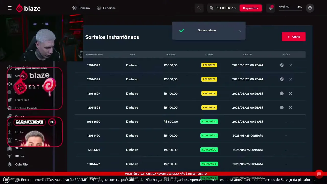Click the CONCLUÍDO badge for 12014420
Screen dimensions: 327x184
(x=209, y=135)
